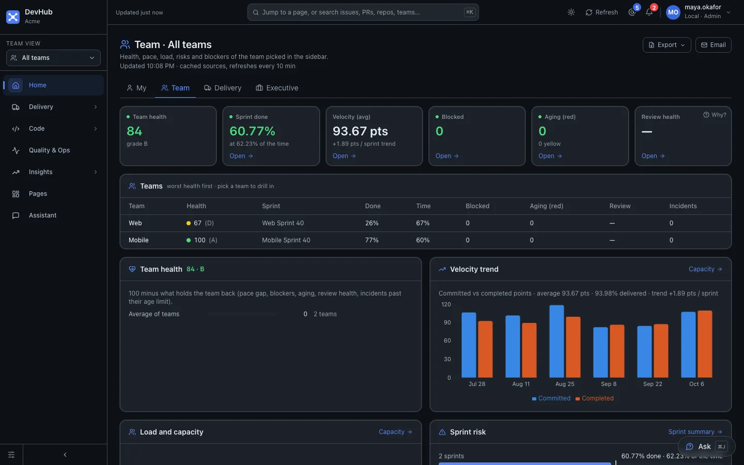
Task: Click the Teams table people icon
Action: (132, 186)
